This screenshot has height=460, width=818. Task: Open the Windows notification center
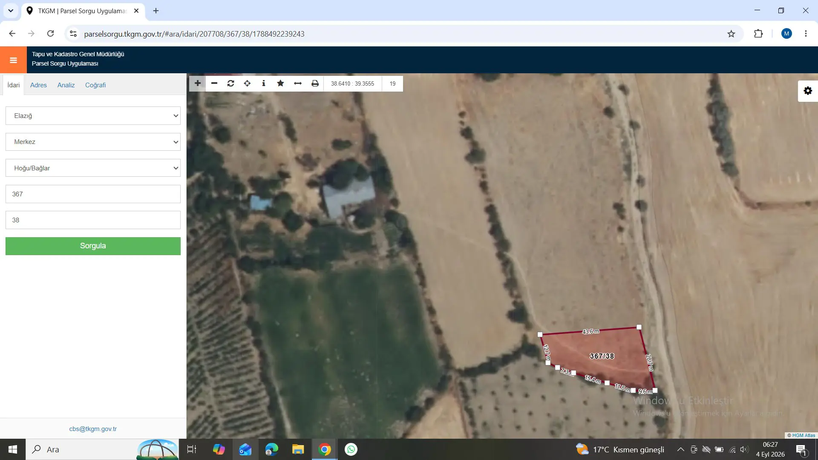tap(801, 450)
